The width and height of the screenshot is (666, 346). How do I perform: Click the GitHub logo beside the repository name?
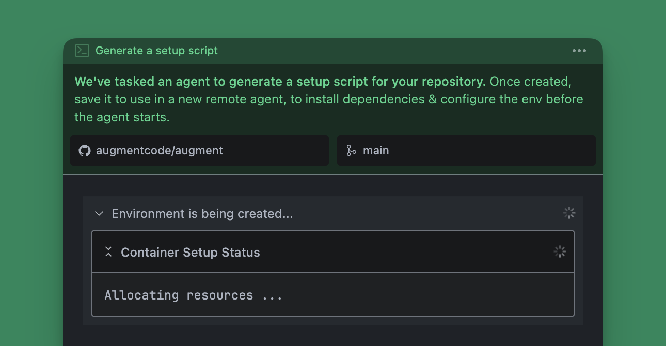[85, 150]
